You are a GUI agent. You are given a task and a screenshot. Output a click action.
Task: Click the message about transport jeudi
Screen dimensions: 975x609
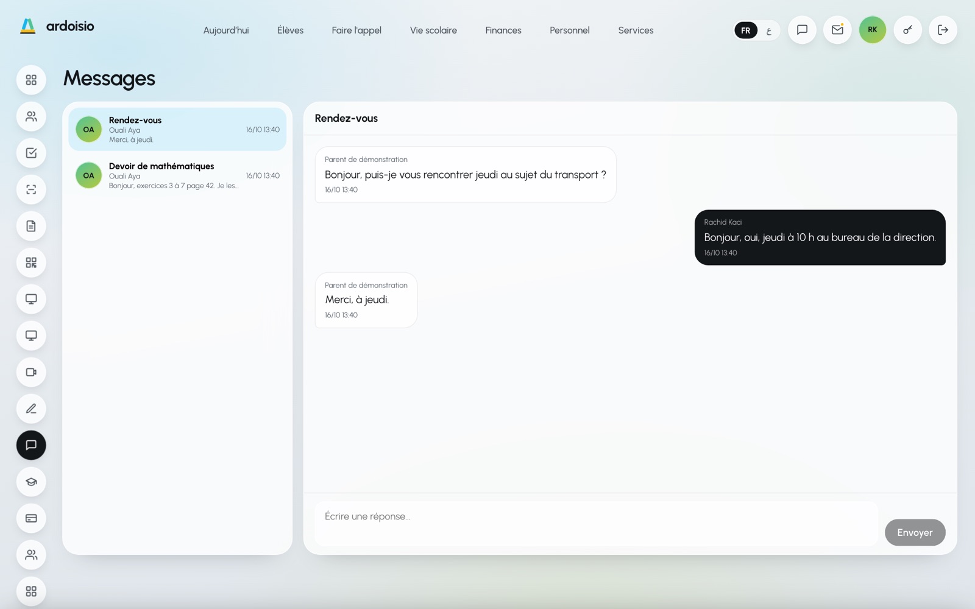tap(466, 174)
